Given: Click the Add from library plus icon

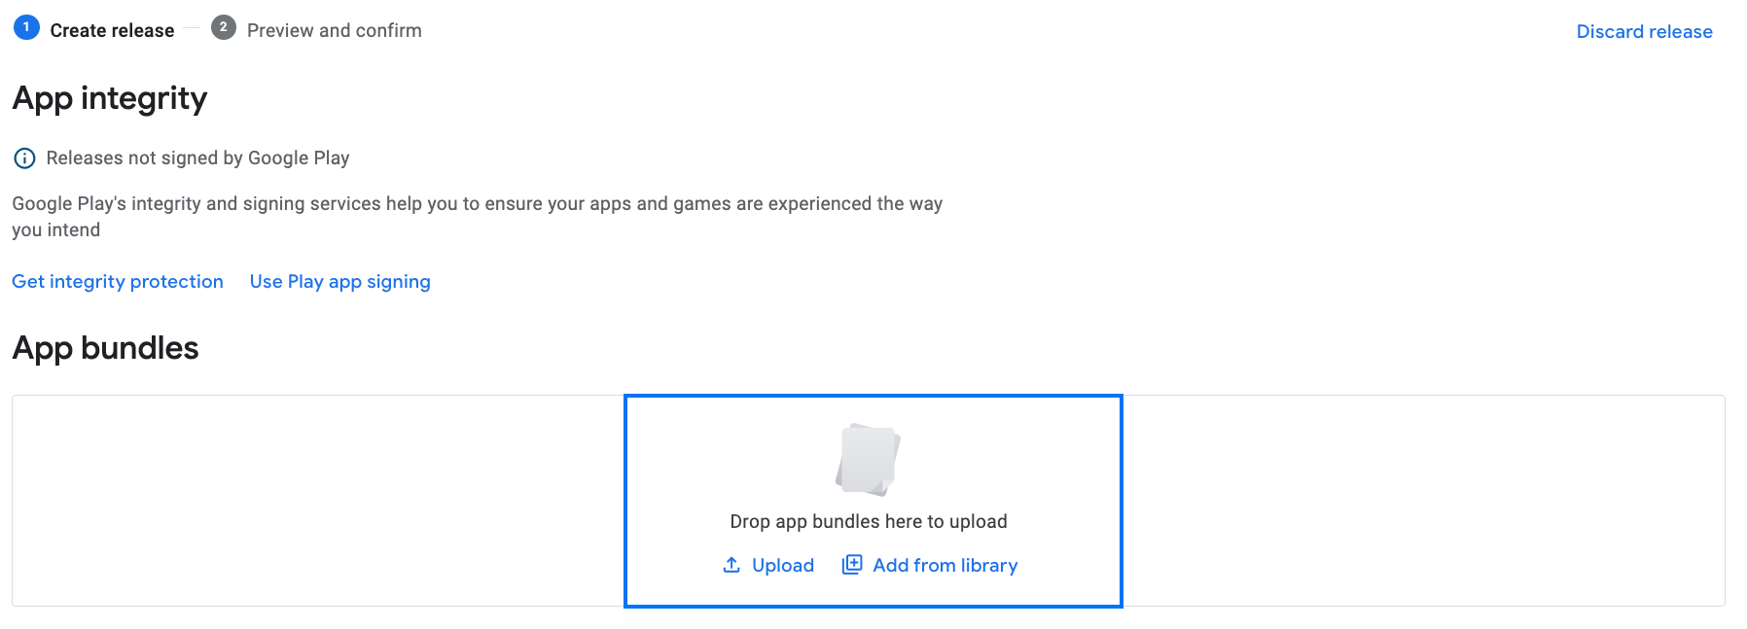Looking at the screenshot, I should [x=851, y=565].
